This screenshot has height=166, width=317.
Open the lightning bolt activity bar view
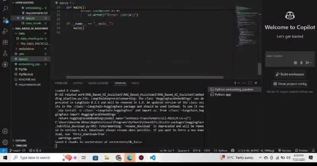coord(5,64)
